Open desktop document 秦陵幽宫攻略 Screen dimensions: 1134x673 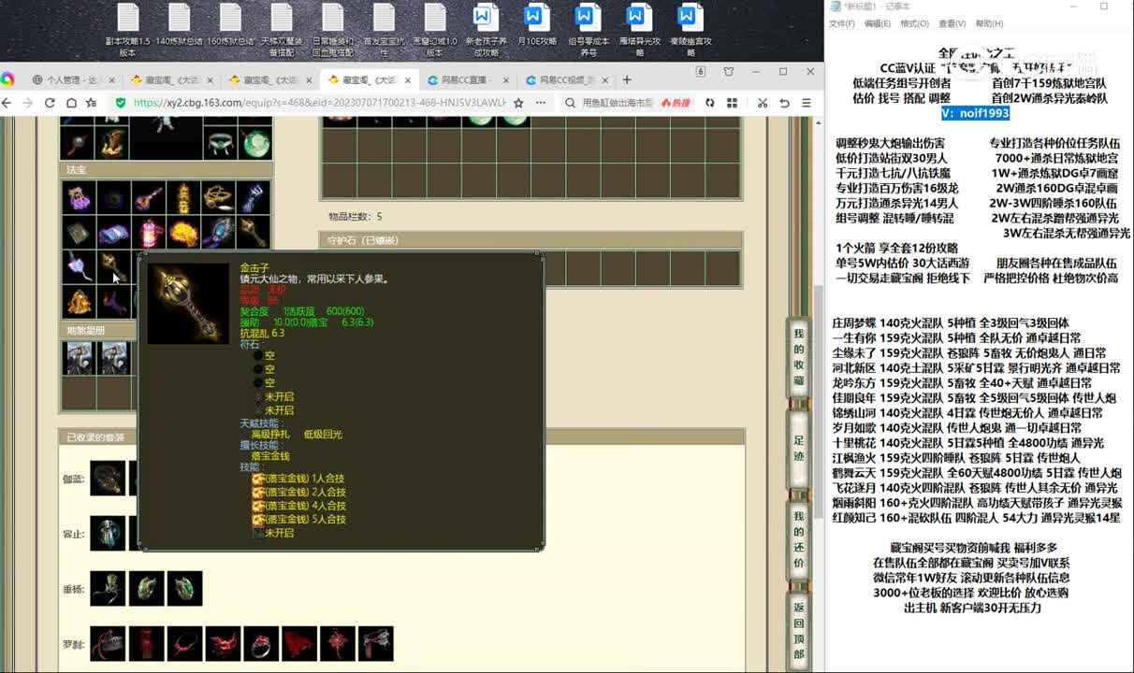tap(690, 29)
